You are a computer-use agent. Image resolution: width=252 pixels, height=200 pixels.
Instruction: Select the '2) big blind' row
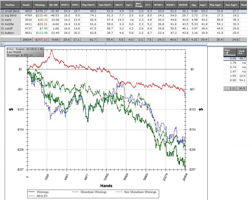coord(123,15)
